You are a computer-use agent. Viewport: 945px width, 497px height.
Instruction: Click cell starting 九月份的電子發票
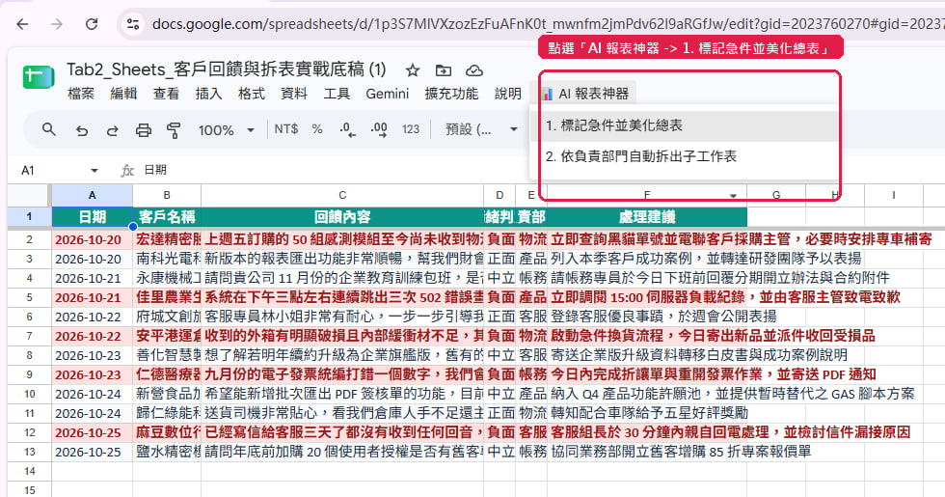pyautogui.click(x=342, y=374)
